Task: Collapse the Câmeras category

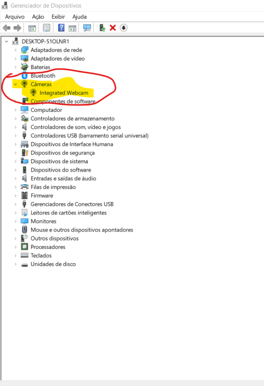Action: click(15, 84)
